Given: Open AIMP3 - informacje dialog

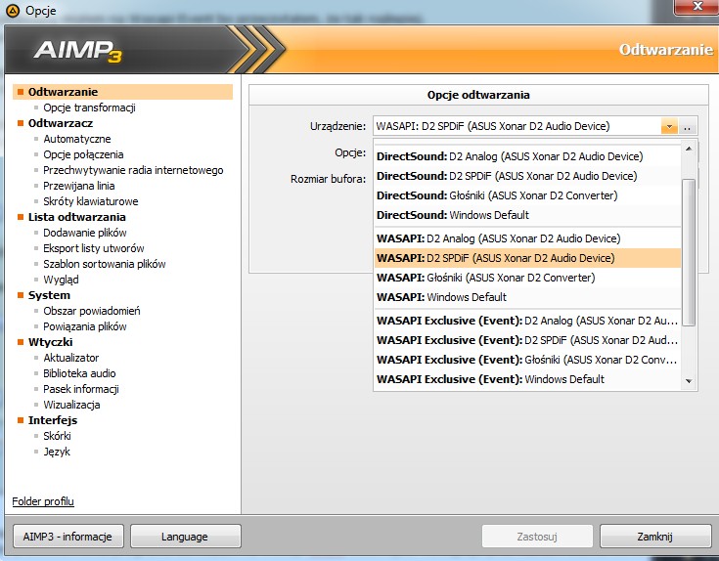Looking at the screenshot, I should point(67,537).
